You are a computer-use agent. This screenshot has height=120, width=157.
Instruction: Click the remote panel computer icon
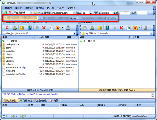pyautogui.click(x=68, y=28)
